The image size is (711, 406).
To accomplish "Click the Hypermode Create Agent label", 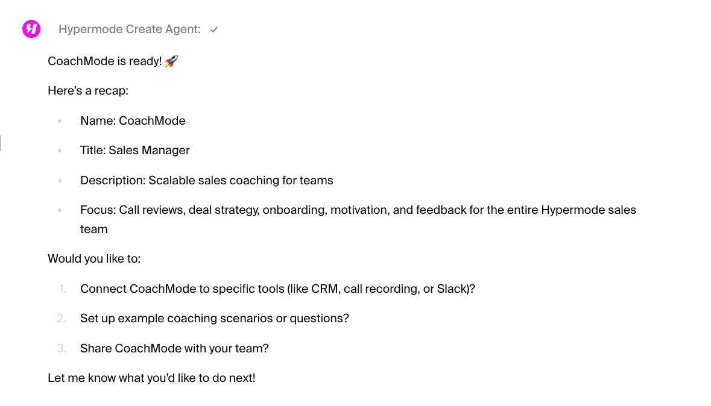I will click(x=129, y=30).
